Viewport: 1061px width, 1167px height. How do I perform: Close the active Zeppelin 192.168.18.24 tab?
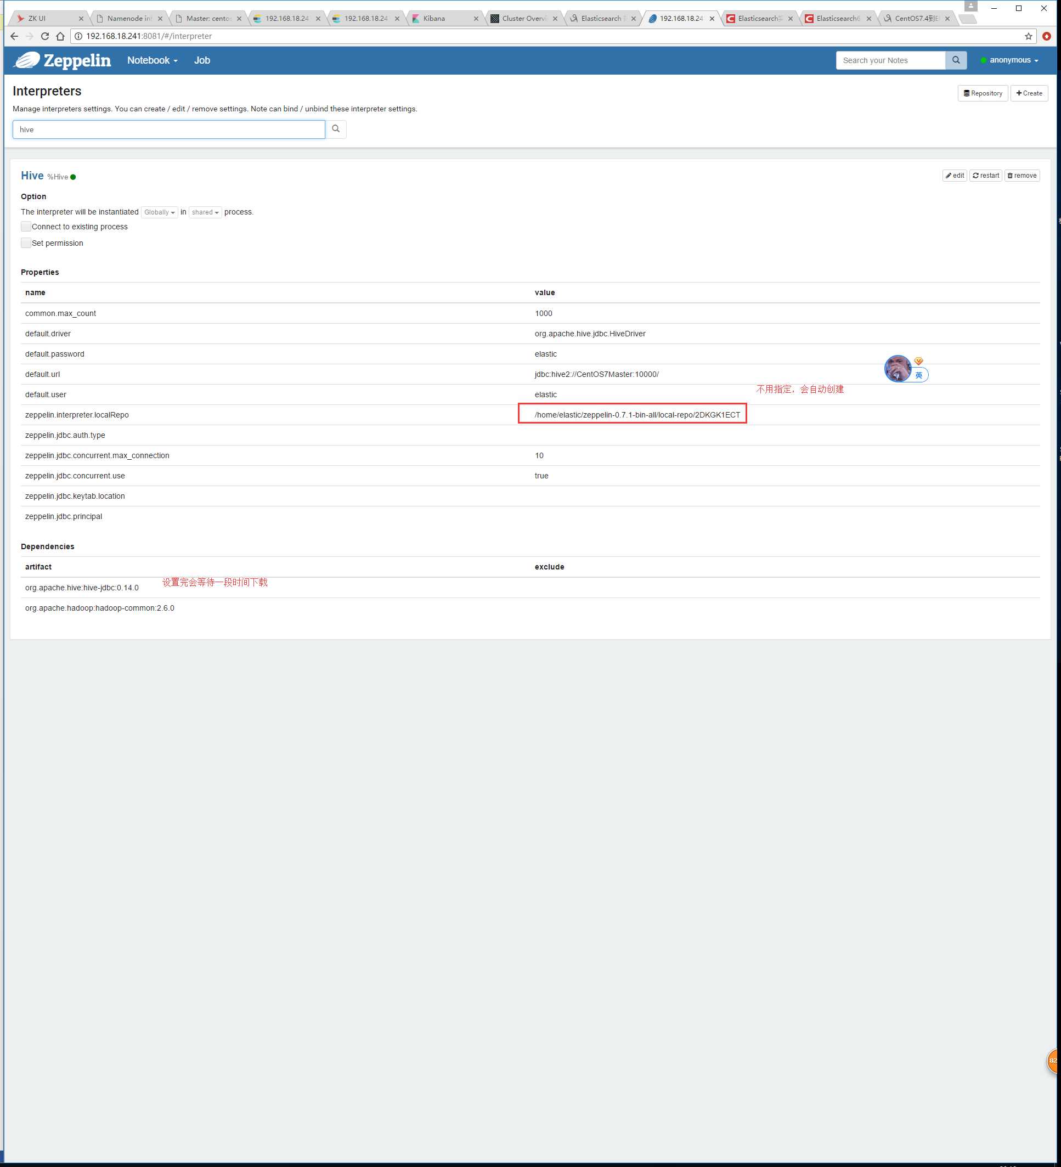712,19
